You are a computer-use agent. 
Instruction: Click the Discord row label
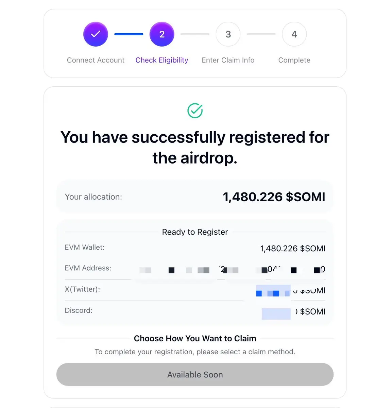click(x=79, y=310)
